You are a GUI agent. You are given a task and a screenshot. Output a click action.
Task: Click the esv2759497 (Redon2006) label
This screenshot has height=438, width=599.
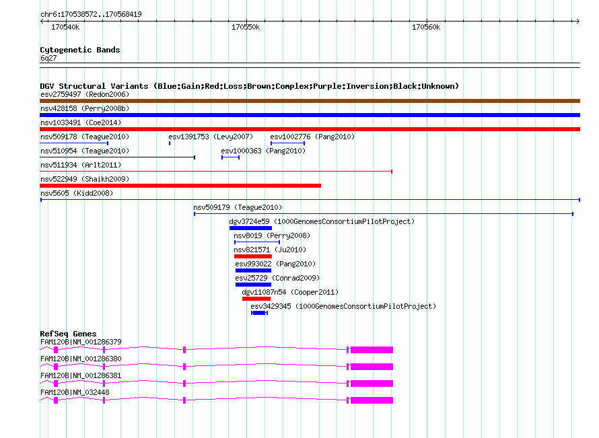pyautogui.click(x=85, y=94)
